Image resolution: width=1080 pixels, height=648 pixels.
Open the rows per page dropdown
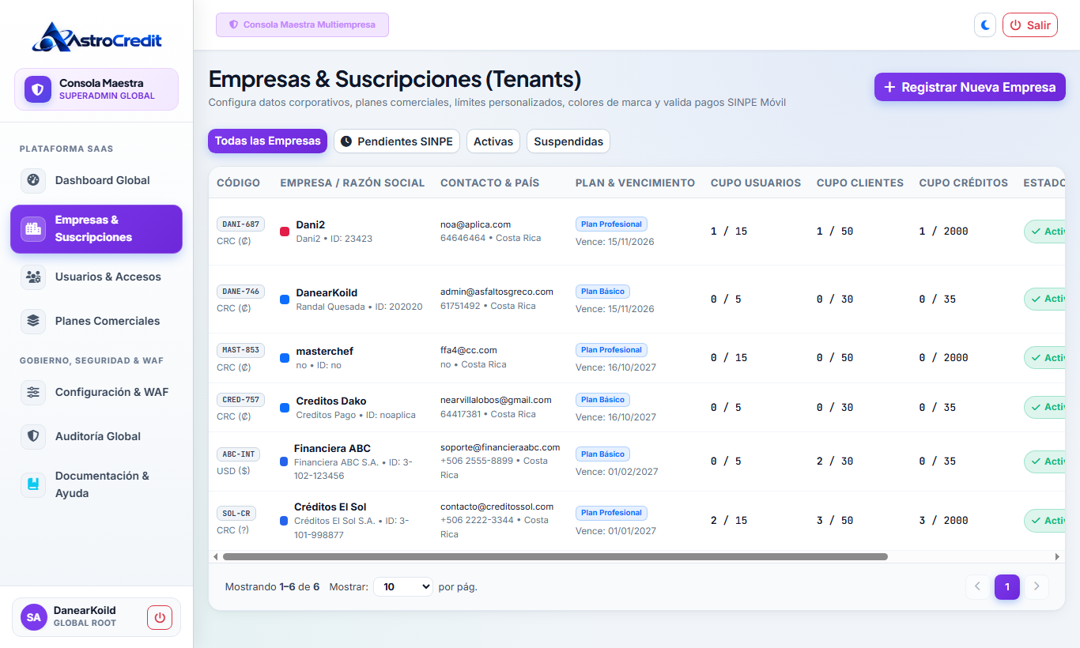tap(403, 586)
